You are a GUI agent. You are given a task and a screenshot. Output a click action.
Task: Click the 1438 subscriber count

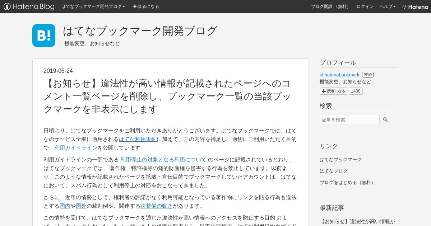pyautogui.click(x=356, y=91)
